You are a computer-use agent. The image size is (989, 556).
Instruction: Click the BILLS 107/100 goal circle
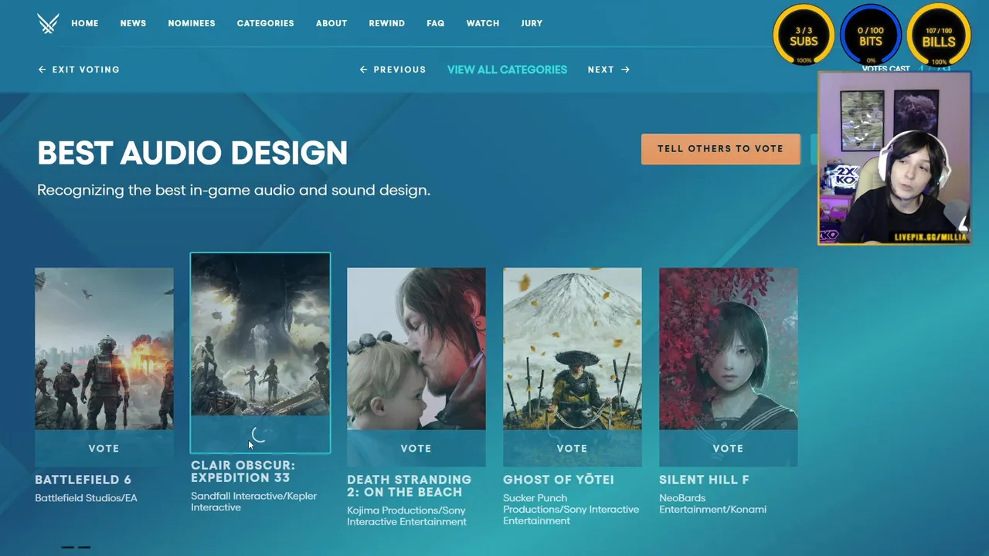point(939,36)
